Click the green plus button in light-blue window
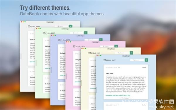The height and width of the screenshot is (110, 176). 146,60
